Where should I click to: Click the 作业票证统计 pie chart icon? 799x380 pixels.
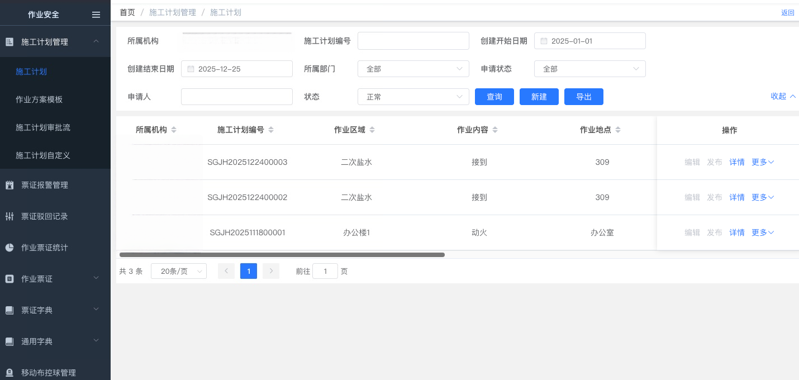tap(9, 248)
